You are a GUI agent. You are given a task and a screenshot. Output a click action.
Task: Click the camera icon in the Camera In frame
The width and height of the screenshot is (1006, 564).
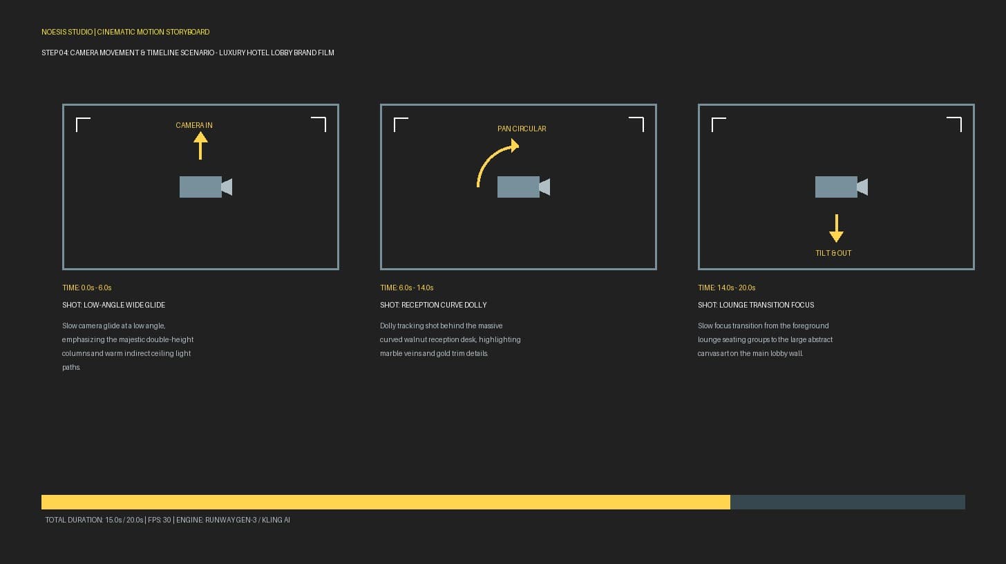(x=206, y=187)
